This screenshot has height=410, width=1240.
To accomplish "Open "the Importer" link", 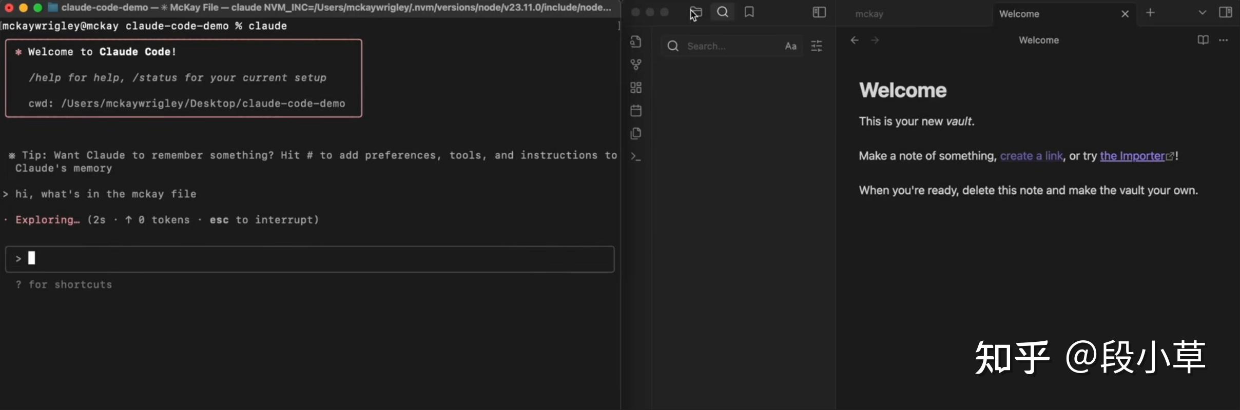I will point(1133,156).
